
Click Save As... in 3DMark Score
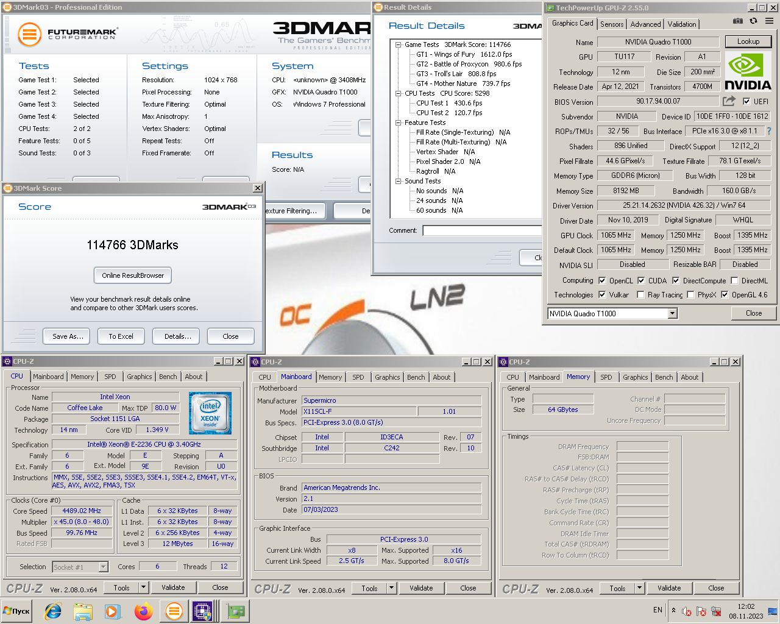pyautogui.click(x=68, y=336)
